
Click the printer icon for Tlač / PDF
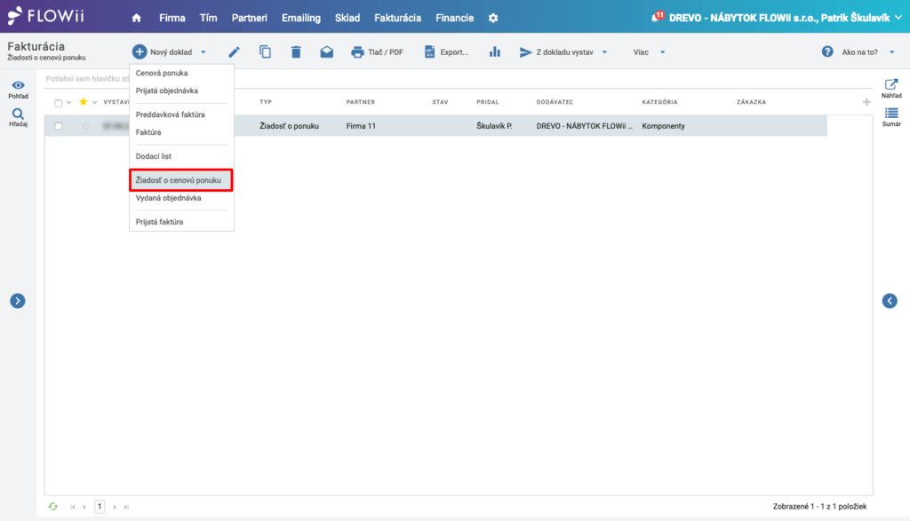click(357, 52)
